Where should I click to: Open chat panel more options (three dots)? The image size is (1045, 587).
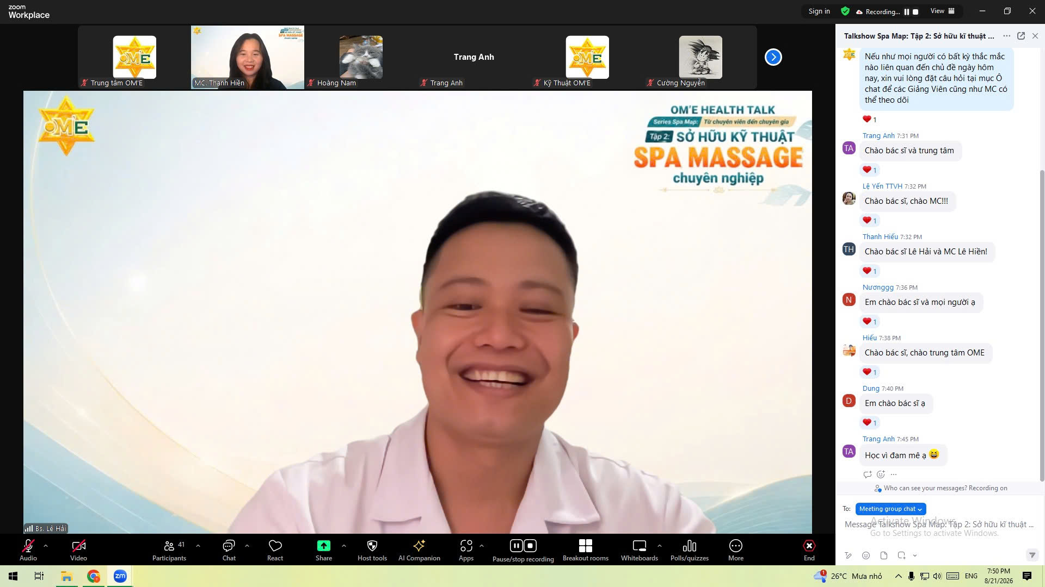coord(1007,36)
